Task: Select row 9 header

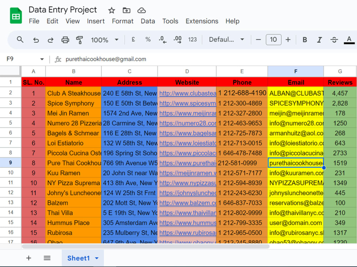Action: [x=10, y=163]
